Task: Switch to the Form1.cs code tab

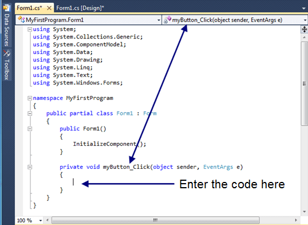Action: pos(29,8)
